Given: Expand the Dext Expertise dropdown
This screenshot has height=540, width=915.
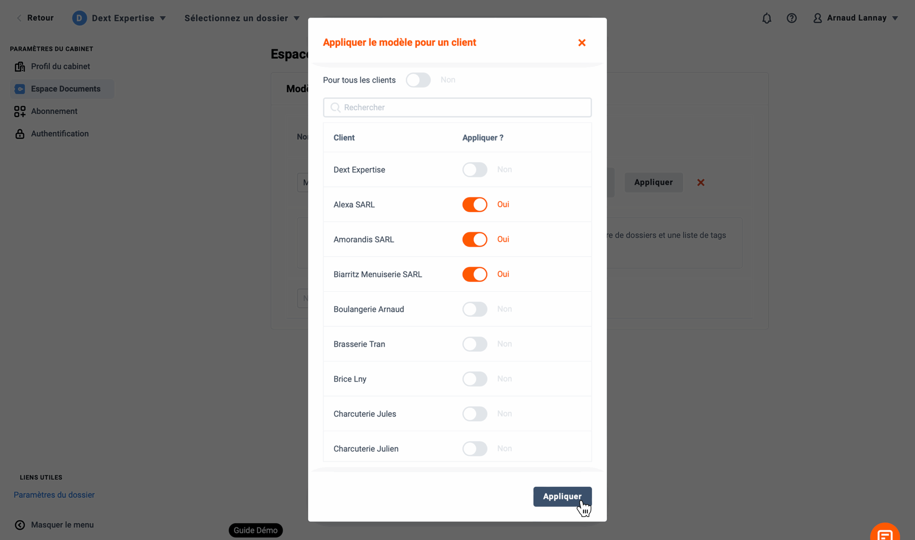Looking at the screenshot, I should click(x=119, y=18).
